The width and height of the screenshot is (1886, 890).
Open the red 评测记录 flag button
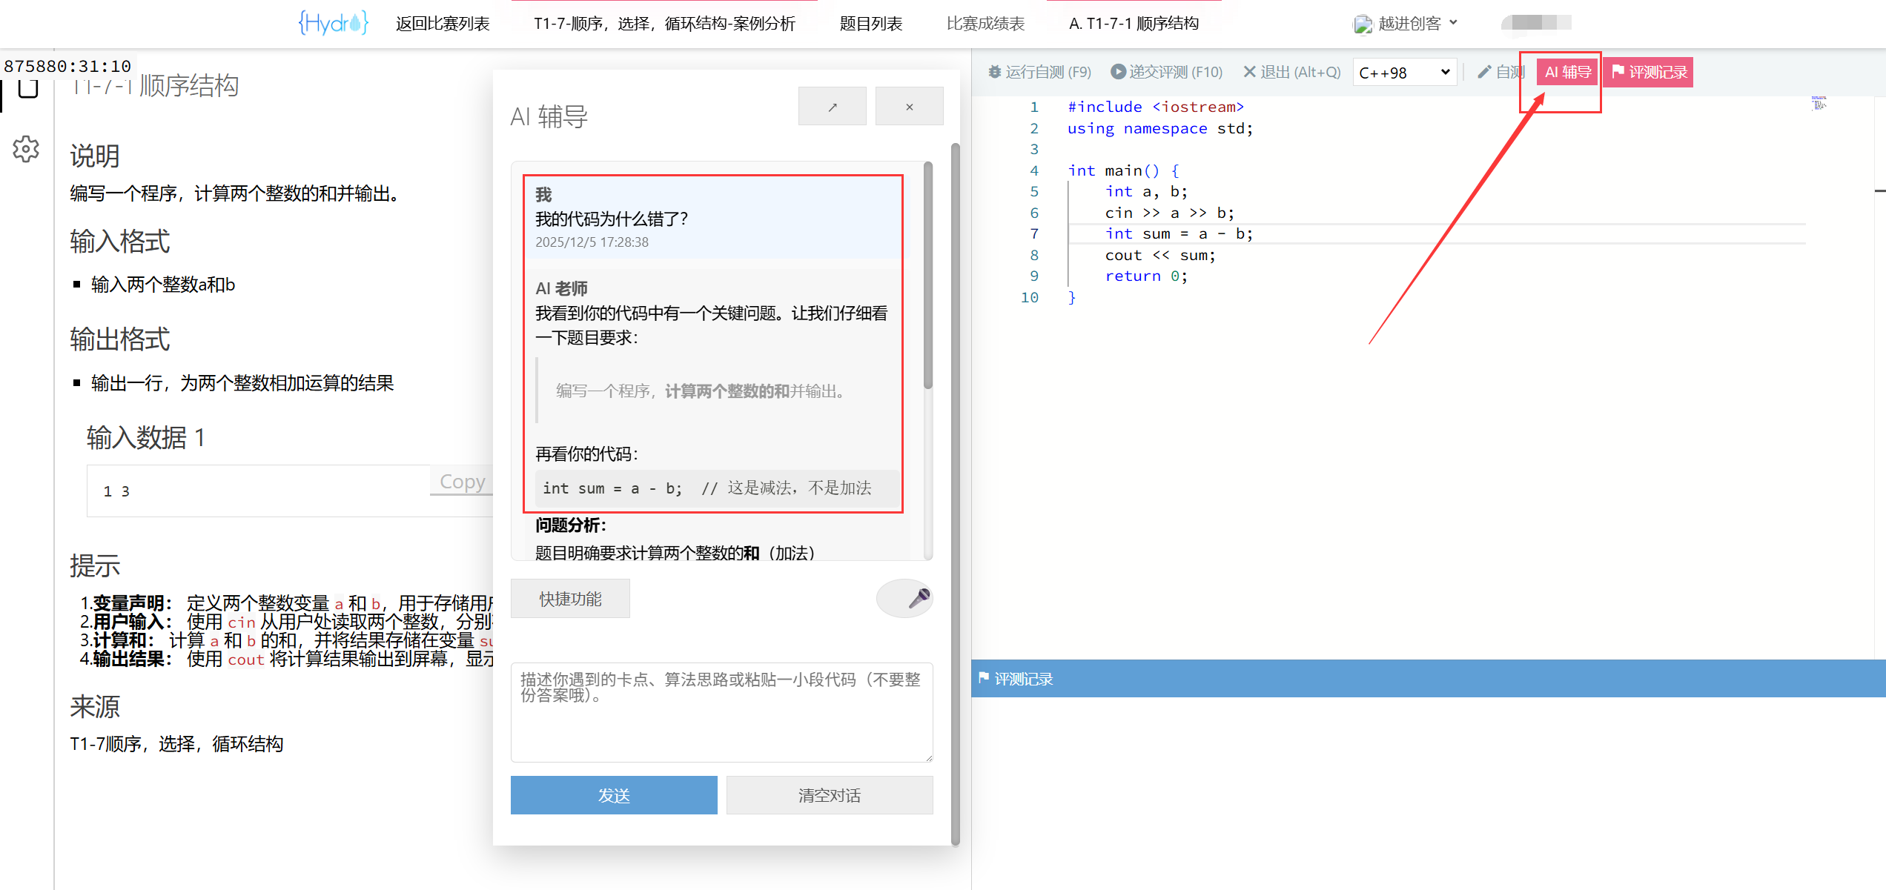[1649, 72]
